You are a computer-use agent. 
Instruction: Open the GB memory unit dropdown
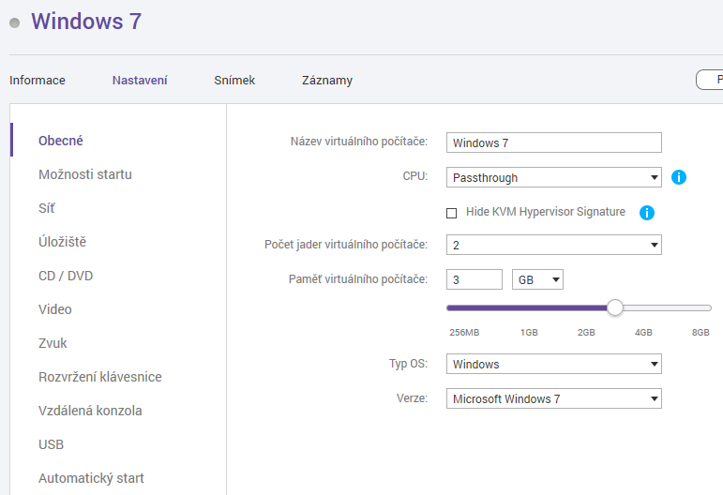point(538,279)
